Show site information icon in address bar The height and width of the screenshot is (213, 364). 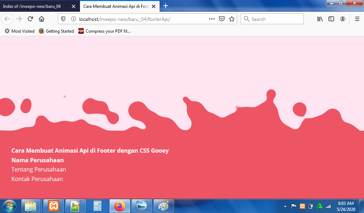73,19
